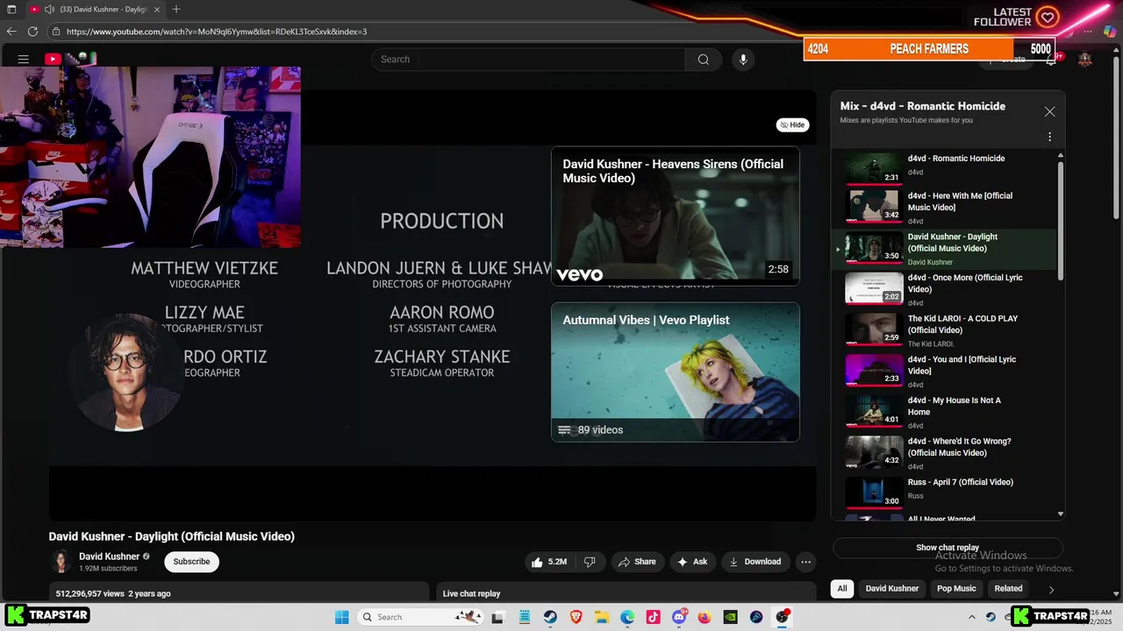This screenshot has height=631, width=1123.
Task: Open the YouTube hamburger guide menu
Action: click(x=24, y=60)
